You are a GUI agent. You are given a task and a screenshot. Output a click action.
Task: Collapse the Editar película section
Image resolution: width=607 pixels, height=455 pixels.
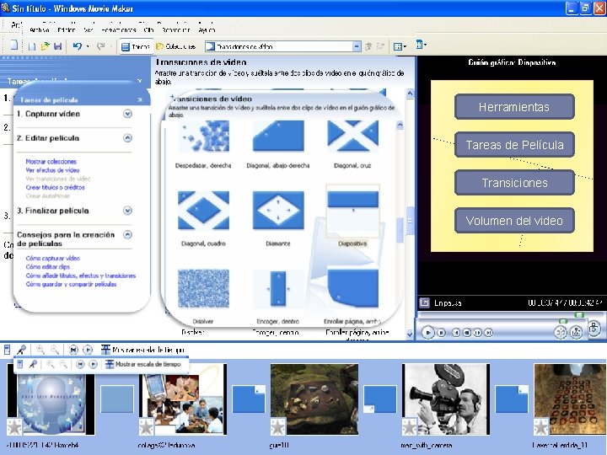pyautogui.click(x=127, y=137)
